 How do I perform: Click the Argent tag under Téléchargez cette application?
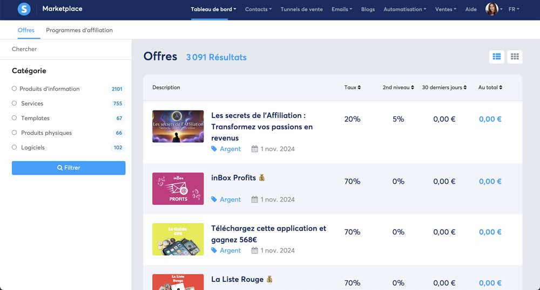coord(230,250)
